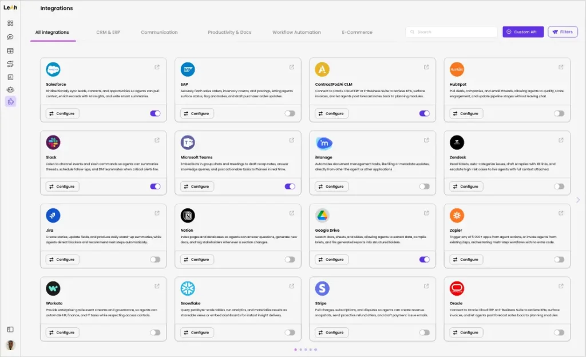Image resolution: width=586 pixels, height=357 pixels.
Task: Open the table view icon in sidebar
Action: pos(10,50)
